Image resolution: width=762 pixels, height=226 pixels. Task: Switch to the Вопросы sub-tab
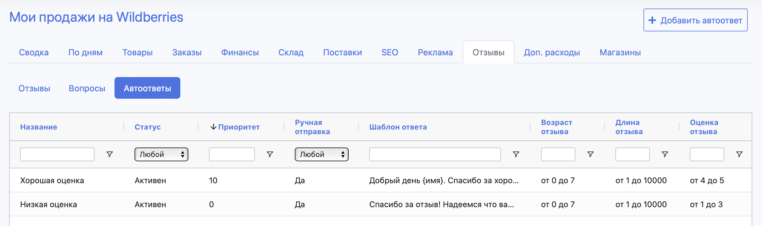click(87, 88)
